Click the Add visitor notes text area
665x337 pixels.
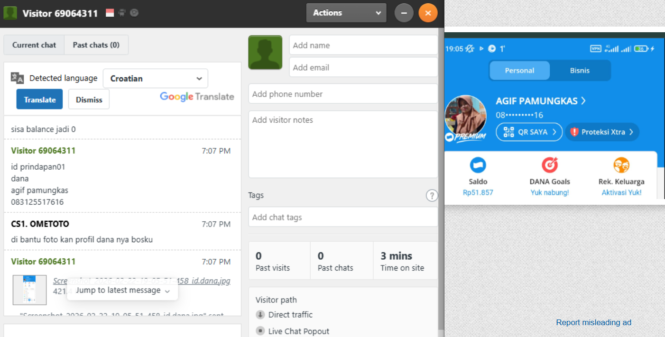pyautogui.click(x=343, y=145)
